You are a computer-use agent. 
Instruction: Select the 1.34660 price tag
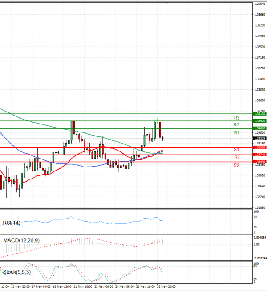(x=260, y=128)
